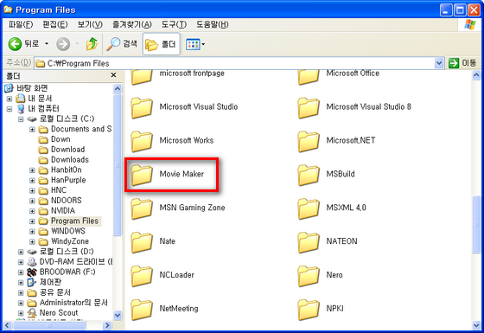The height and width of the screenshot is (333, 484).
Task: Click the Back (뒤로) arrow button
Action: [x=15, y=44]
